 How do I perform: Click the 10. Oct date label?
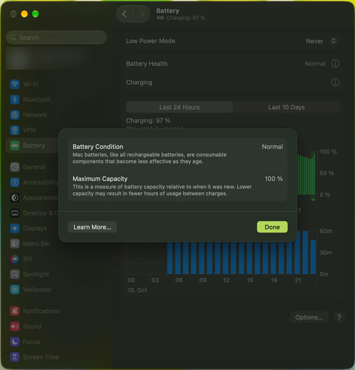137,290
